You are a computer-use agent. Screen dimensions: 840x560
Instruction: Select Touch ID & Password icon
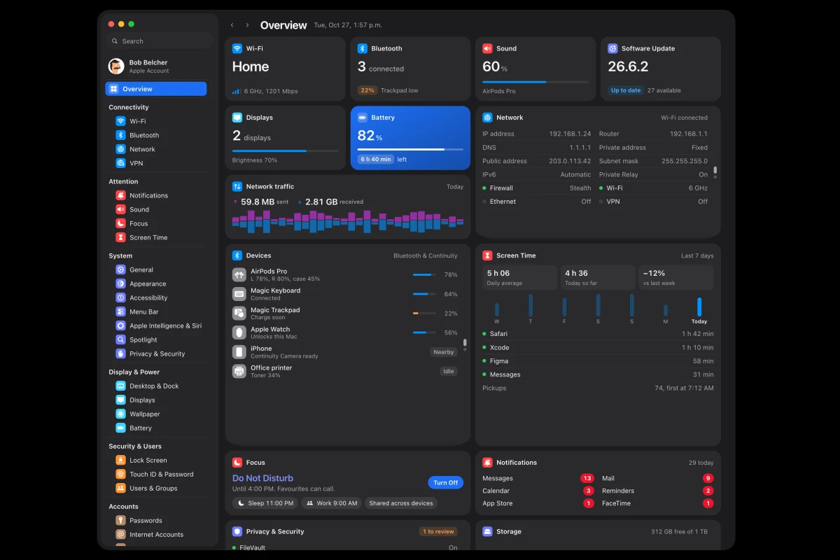(x=120, y=474)
